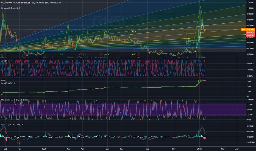Click the 80.00% Aroon scale value
Screen dimensions: 256x151
(250, 63)
